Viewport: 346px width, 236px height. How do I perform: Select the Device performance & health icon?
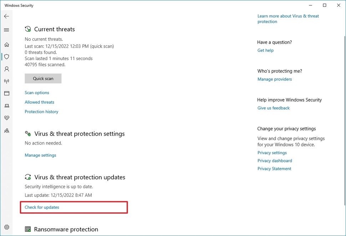(x=6, y=118)
